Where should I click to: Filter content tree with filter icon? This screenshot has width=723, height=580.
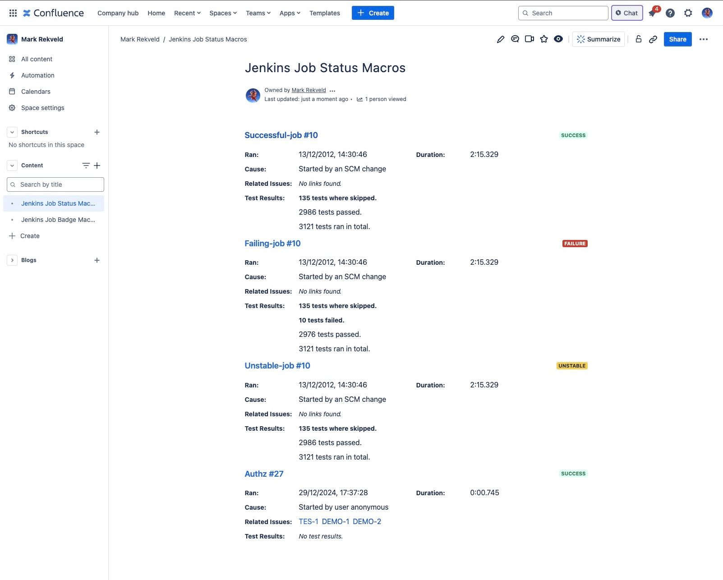[x=86, y=166]
